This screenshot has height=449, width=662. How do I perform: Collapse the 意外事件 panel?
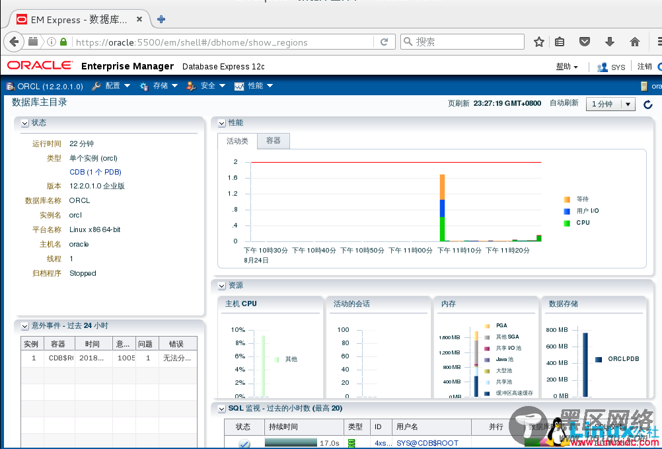click(25, 327)
